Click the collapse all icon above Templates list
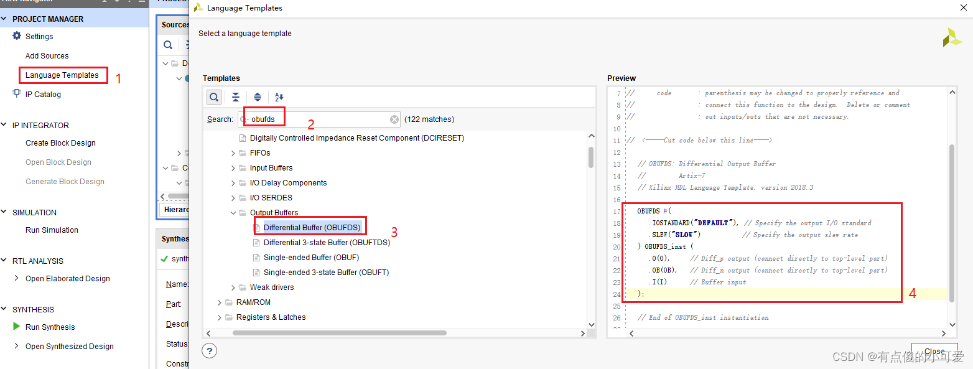Screen dimensions: 973x369 (236, 97)
